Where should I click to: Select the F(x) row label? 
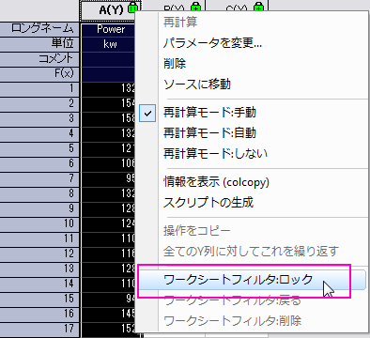coord(40,73)
